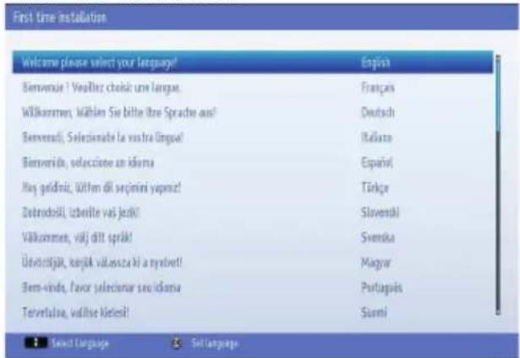Click the 'Willkommen, Wählen Sie bitte' text
The image size is (520, 358).
[119, 113]
